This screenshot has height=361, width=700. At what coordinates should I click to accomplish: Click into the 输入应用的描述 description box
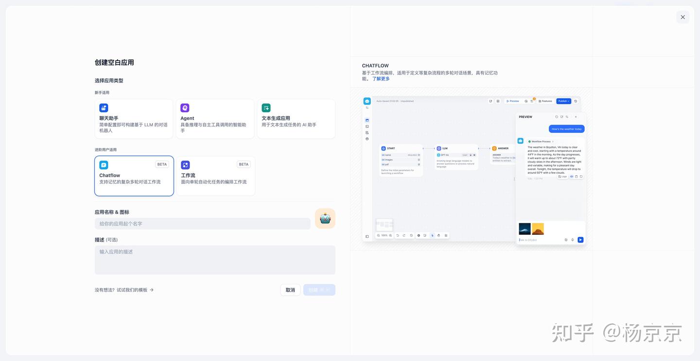point(215,260)
